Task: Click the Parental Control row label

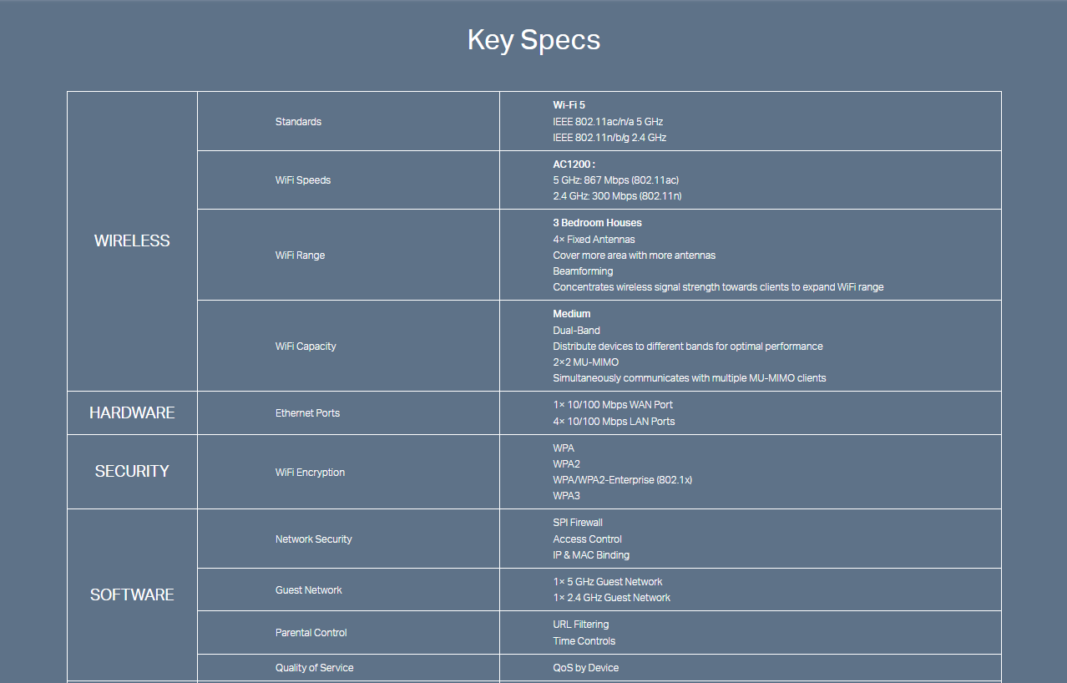Action: coord(311,633)
